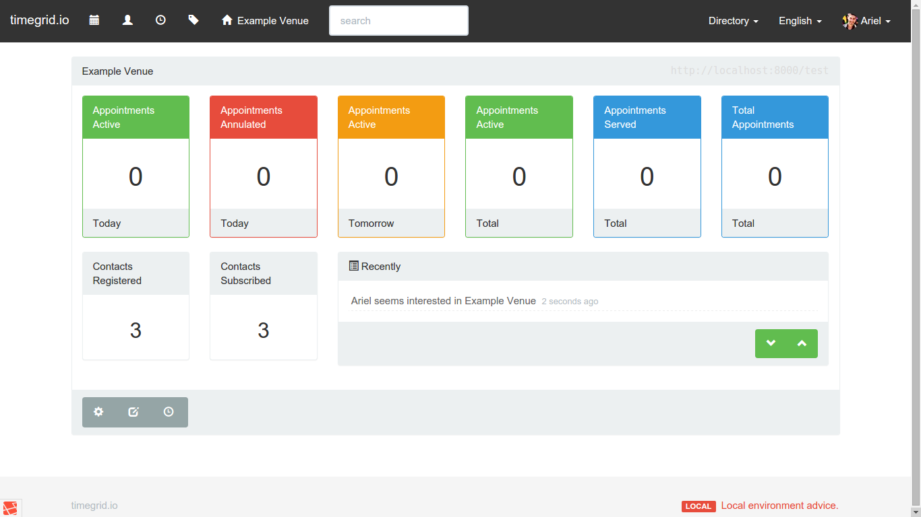Click the http://localhost:8000/test URL text

pyautogui.click(x=750, y=71)
